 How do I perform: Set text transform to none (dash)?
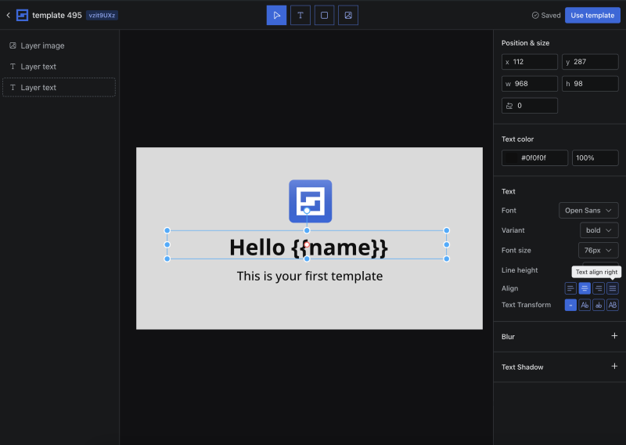[x=570, y=305]
